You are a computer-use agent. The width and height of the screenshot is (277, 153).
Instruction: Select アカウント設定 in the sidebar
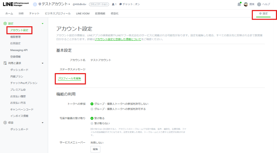[19, 30]
